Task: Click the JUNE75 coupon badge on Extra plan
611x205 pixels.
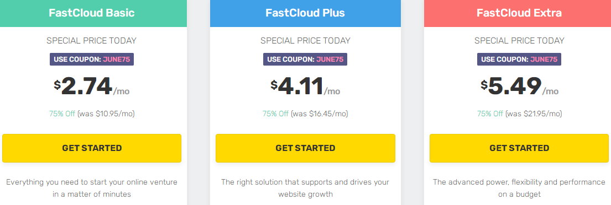Action: click(x=519, y=60)
